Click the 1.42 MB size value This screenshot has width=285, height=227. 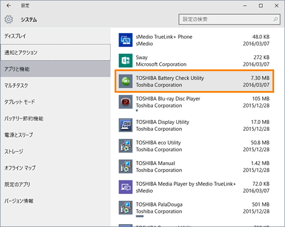260,163
